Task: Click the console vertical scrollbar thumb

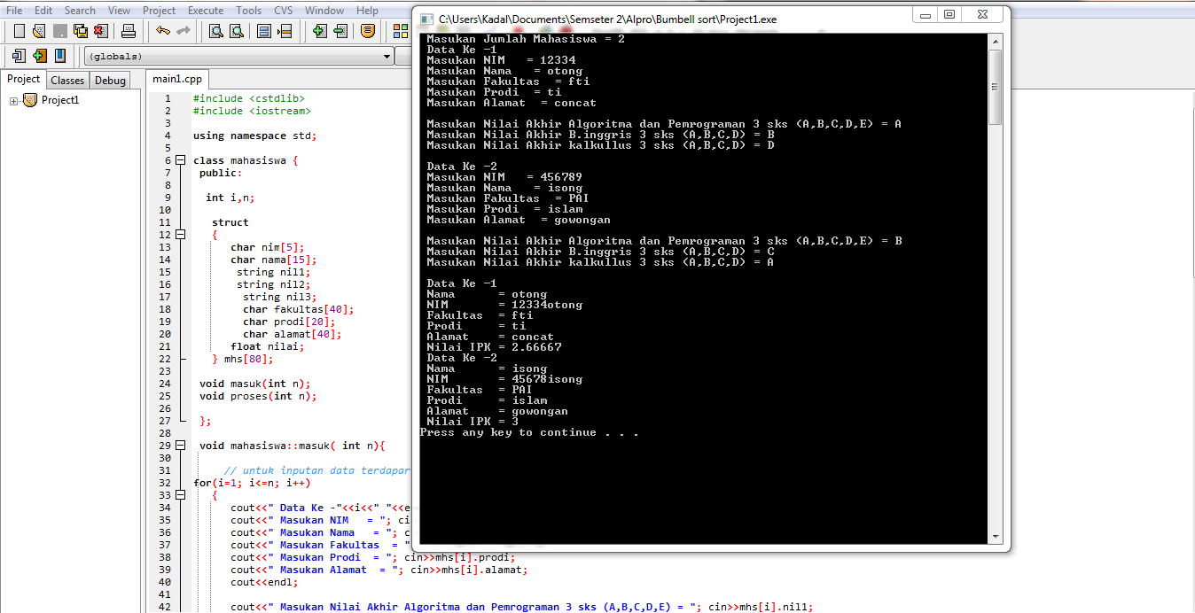Action: [x=996, y=87]
